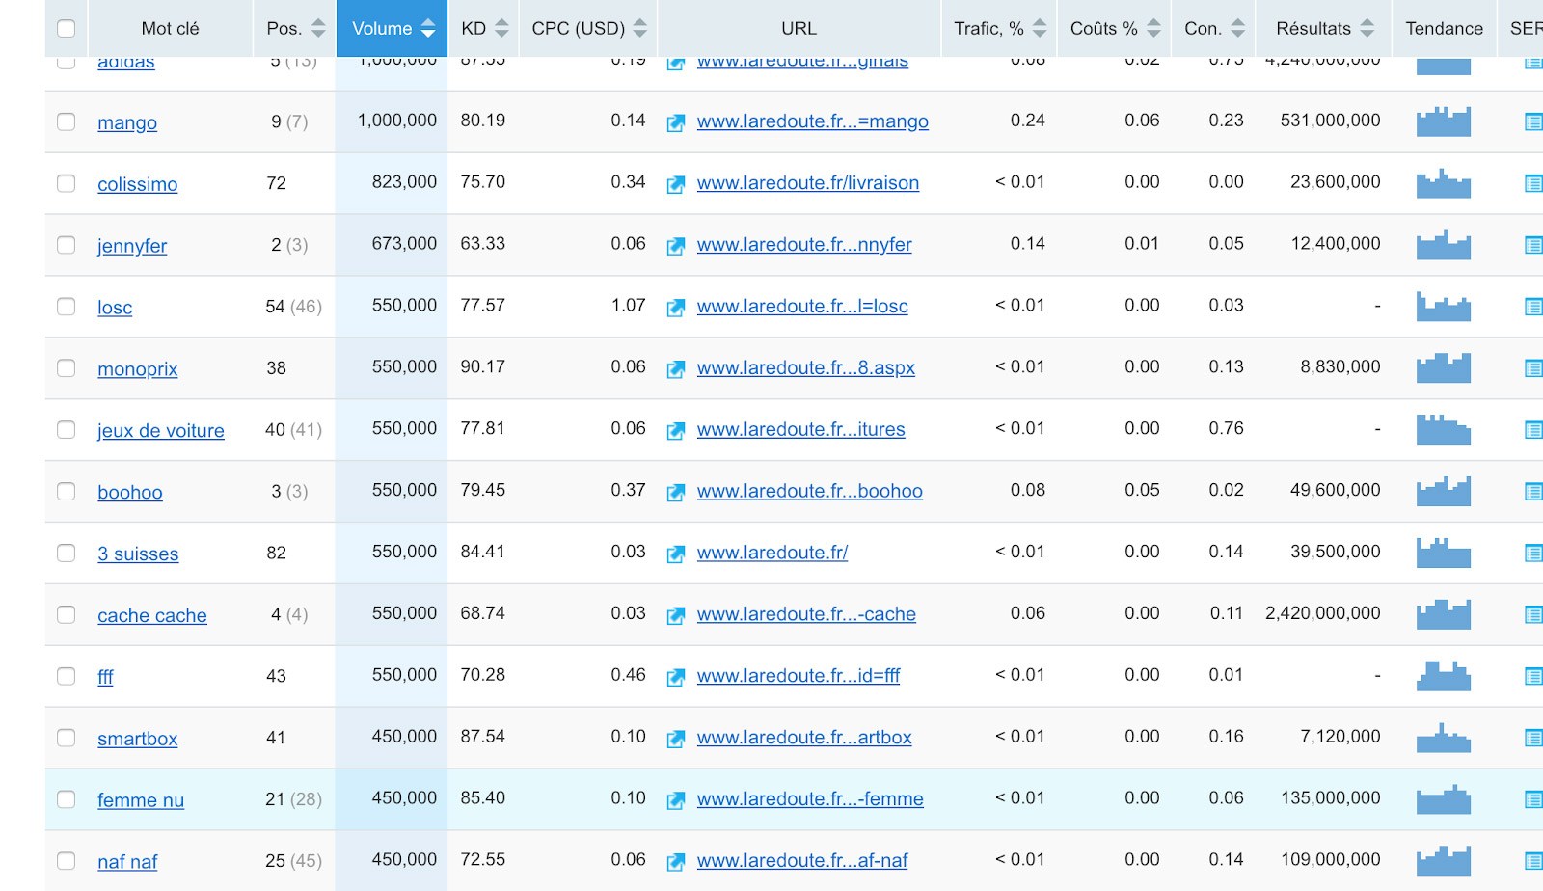Open external link icon for femme nu URL
The height and width of the screenshot is (891, 1543).
(676, 800)
